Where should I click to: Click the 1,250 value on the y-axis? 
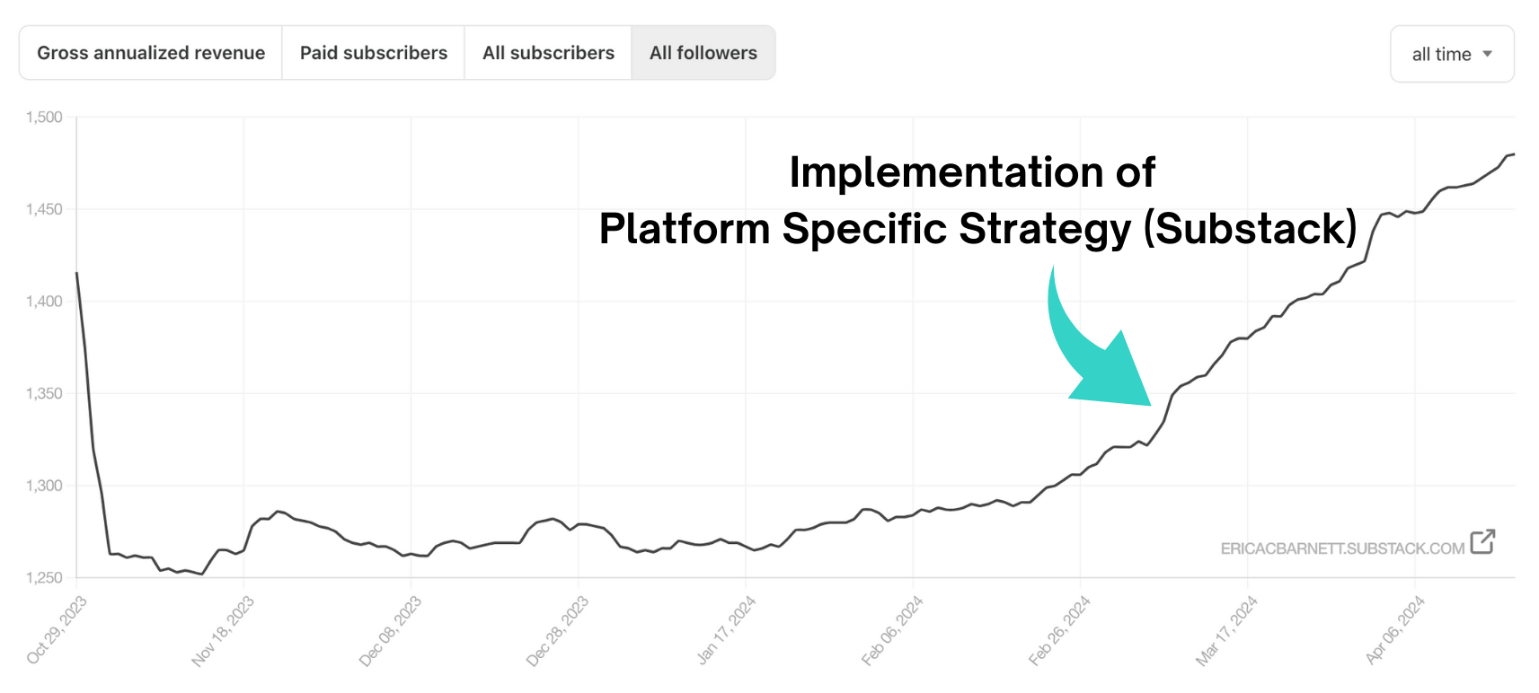point(42,578)
